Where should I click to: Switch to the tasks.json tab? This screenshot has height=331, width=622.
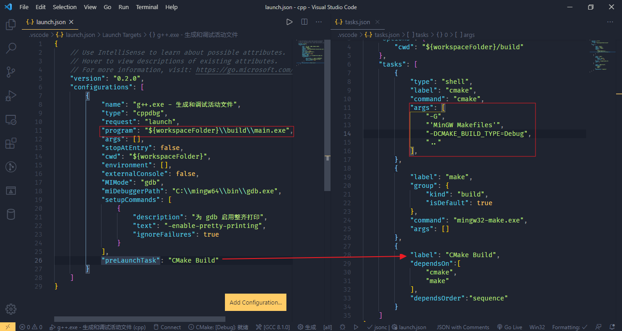(353, 22)
